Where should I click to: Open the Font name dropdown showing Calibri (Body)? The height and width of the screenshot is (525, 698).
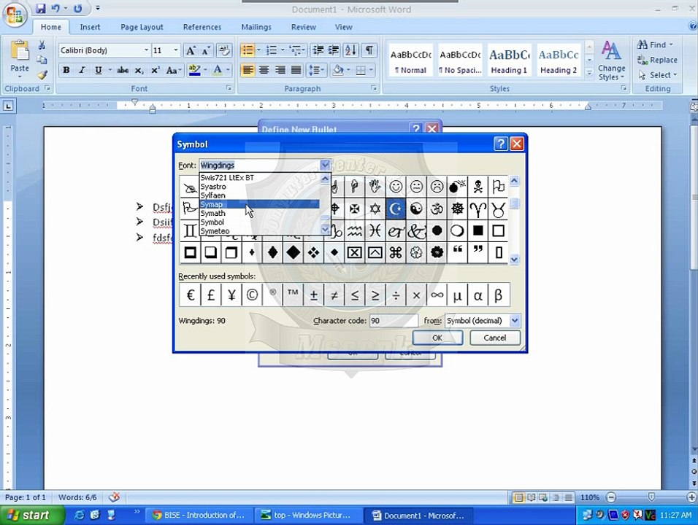point(146,50)
